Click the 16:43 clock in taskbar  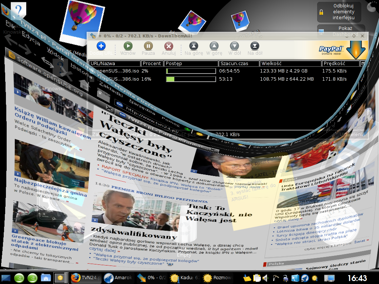point(357,278)
